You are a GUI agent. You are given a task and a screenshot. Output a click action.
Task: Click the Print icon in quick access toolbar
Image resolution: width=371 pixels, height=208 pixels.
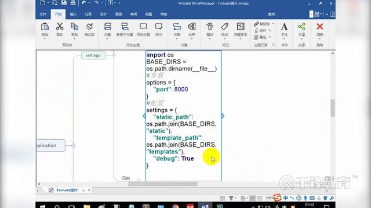(73, 3)
